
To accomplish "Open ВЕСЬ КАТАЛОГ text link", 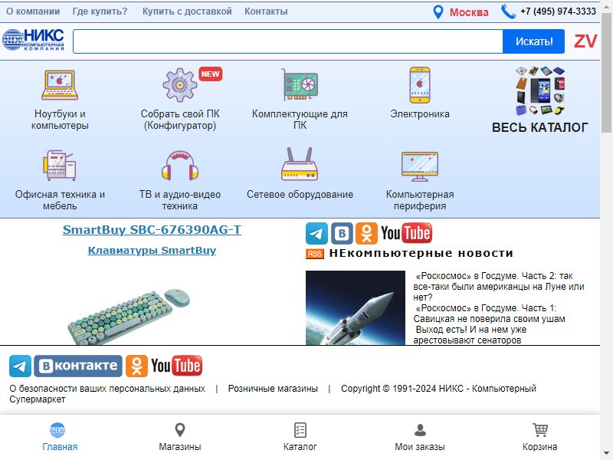I will pyautogui.click(x=540, y=127).
